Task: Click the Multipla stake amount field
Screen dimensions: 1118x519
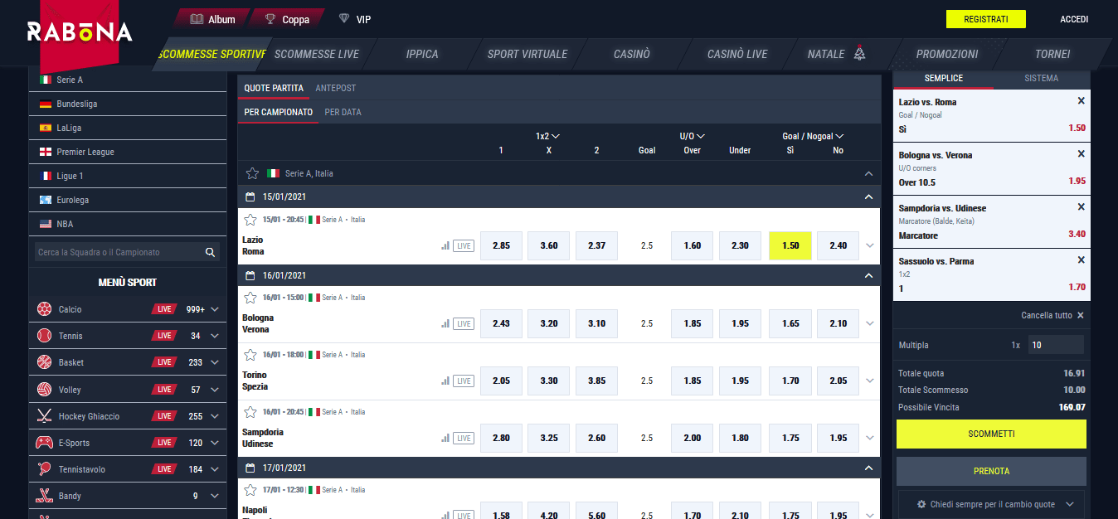Action: 1056,345
